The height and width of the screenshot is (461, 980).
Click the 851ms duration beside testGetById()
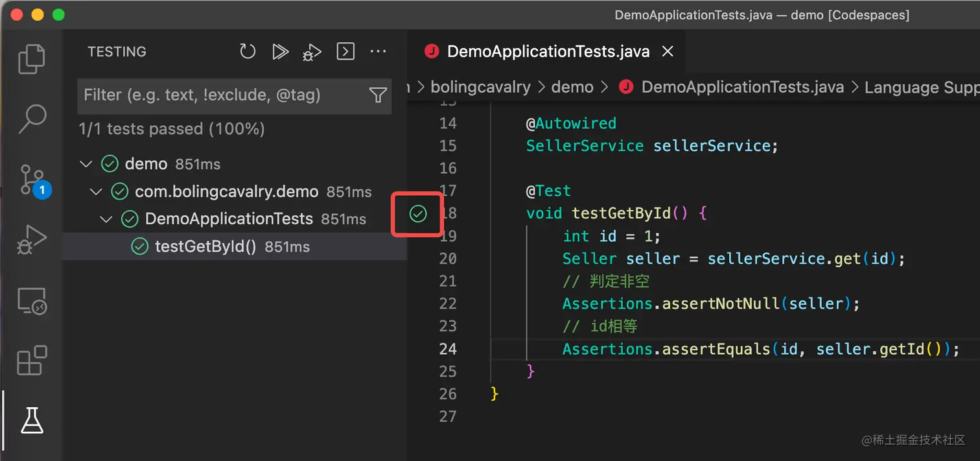(287, 247)
